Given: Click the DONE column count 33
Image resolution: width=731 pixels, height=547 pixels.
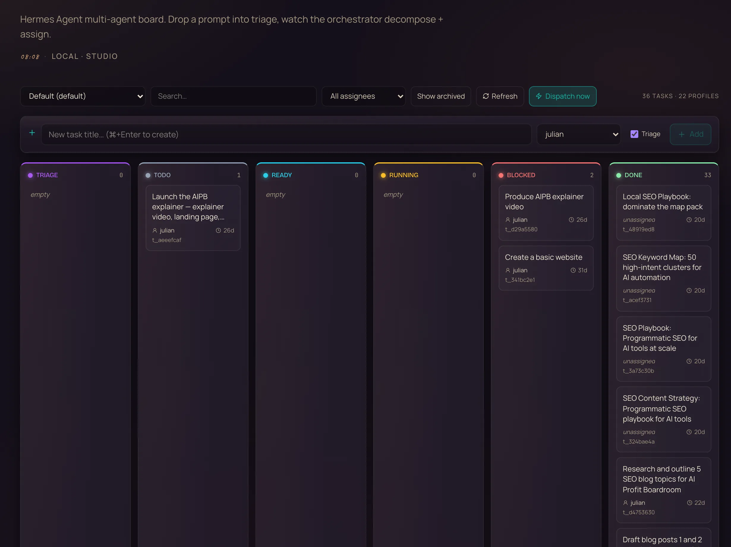Looking at the screenshot, I should (x=708, y=175).
